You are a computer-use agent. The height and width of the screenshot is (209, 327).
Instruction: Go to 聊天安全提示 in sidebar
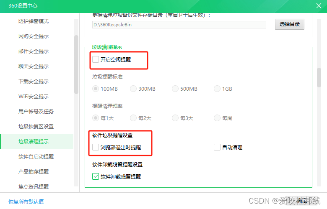[34, 66]
